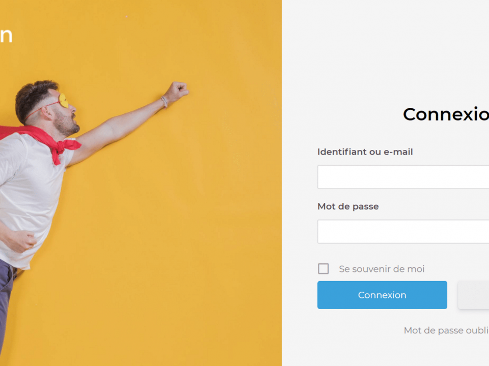Click the Connexion page heading
The height and width of the screenshot is (366, 489).
click(446, 114)
